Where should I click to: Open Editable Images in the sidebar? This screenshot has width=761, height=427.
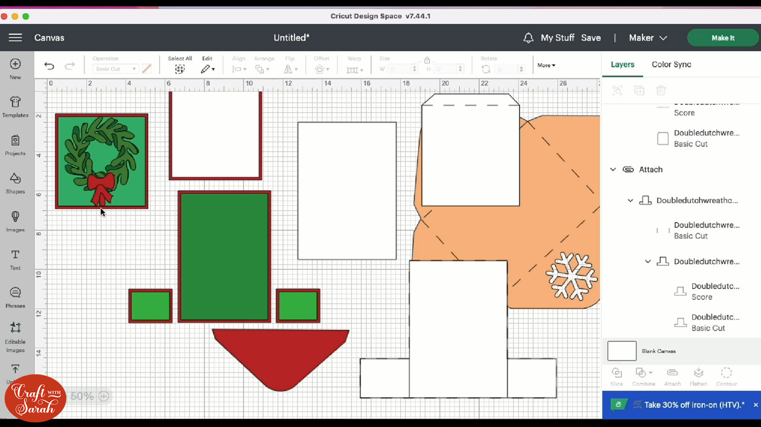coord(15,337)
